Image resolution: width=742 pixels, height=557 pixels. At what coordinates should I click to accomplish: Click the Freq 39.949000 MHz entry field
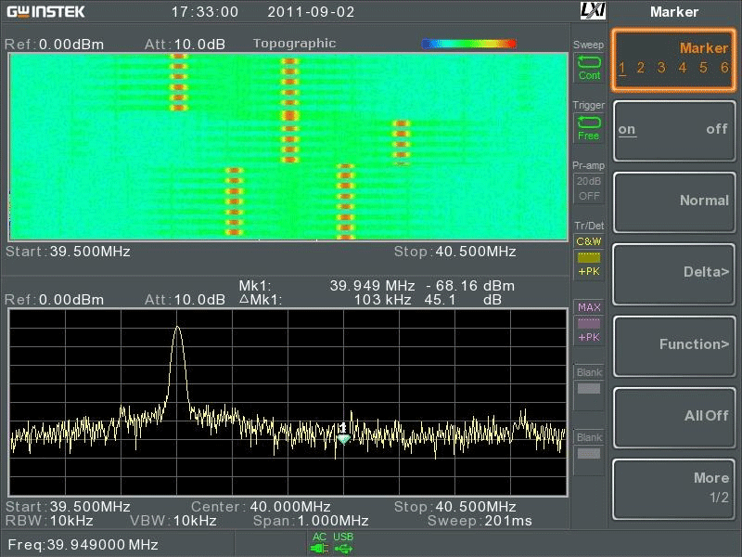[83, 545]
